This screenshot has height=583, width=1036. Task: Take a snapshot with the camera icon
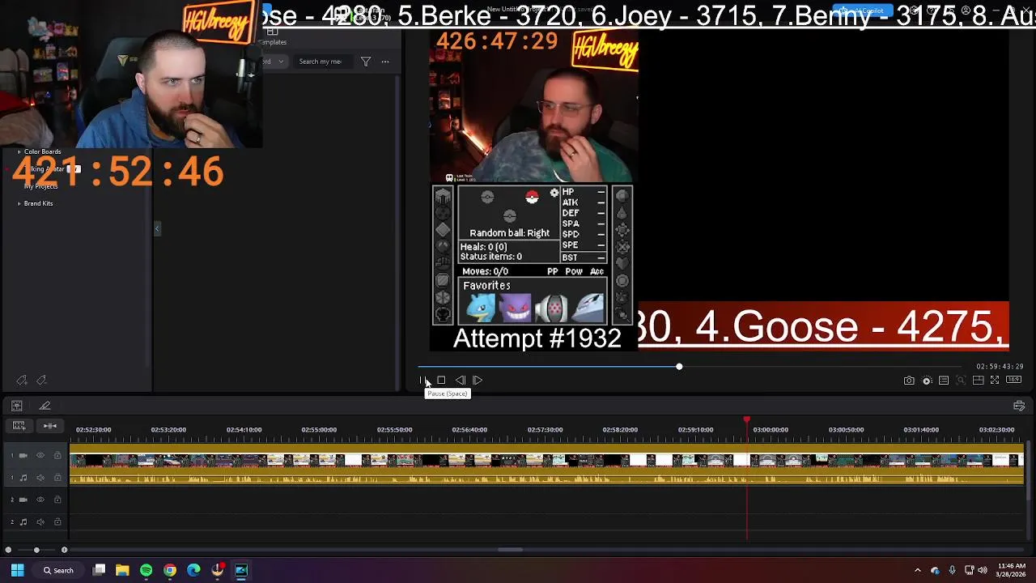[x=909, y=381]
